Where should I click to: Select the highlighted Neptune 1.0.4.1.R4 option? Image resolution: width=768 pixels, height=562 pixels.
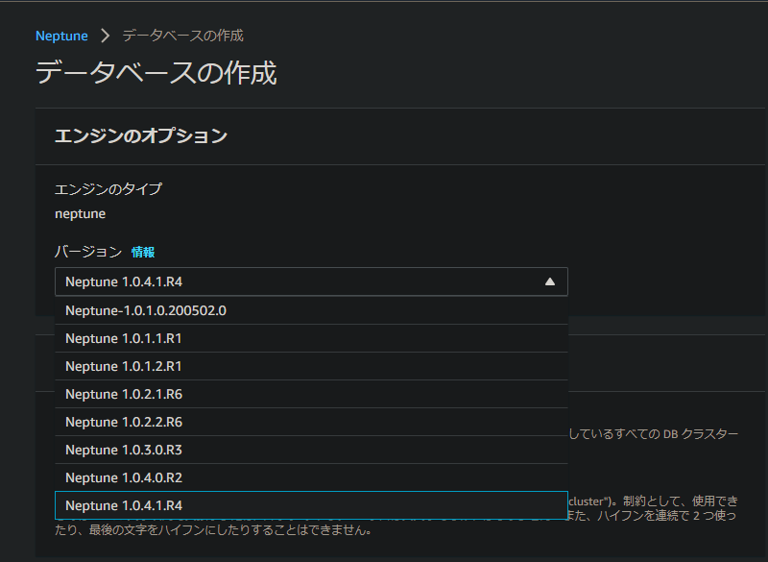tap(311, 505)
